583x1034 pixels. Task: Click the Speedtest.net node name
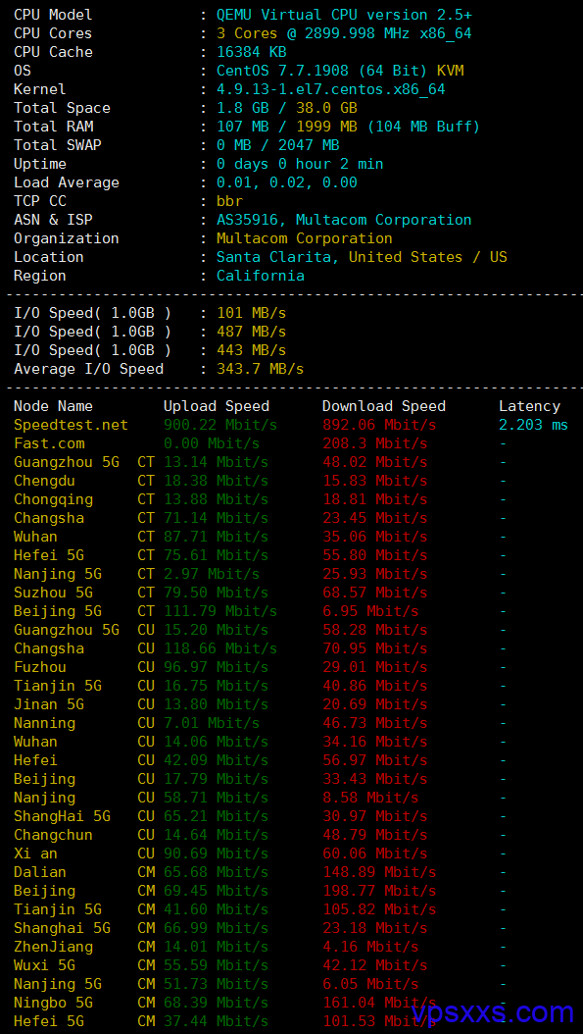pos(72,425)
